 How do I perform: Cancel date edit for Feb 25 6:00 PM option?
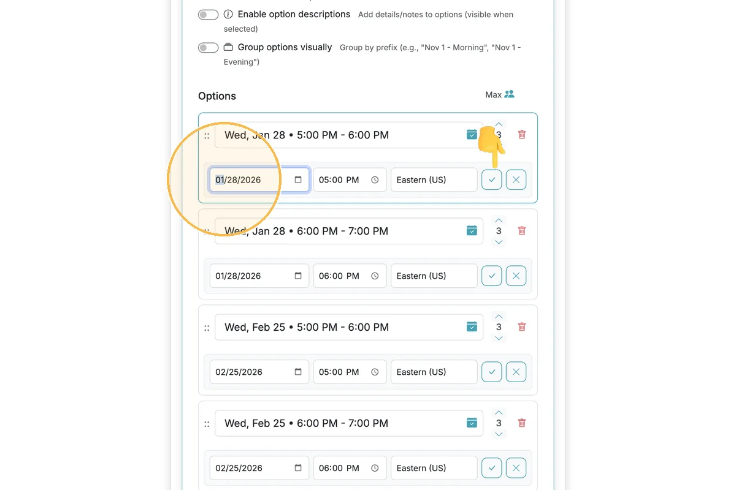(x=516, y=469)
